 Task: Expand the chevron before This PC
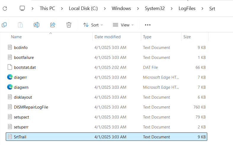click(33, 9)
